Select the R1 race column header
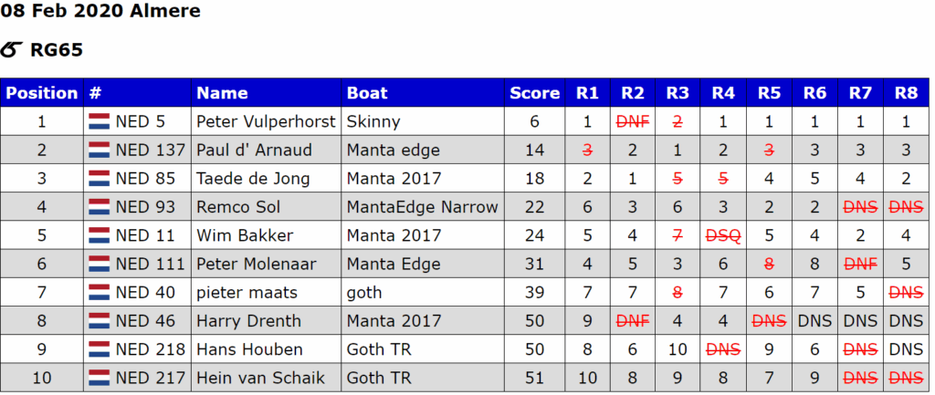935x395 pixels. pyautogui.click(x=587, y=92)
